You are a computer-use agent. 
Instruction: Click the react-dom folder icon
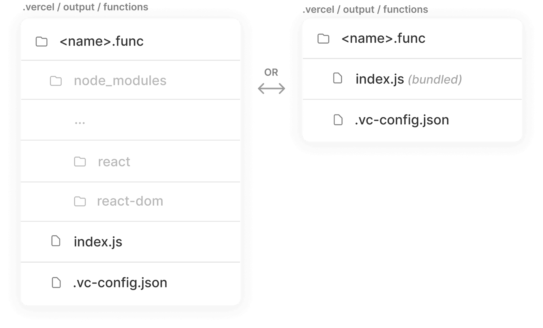tap(80, 201)
